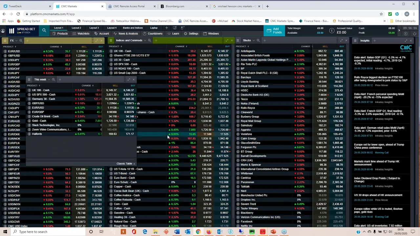Screen dimensions: 420x236
Task: Open options icon for EUR/USD in FX panel
Action: coord(5,51)
